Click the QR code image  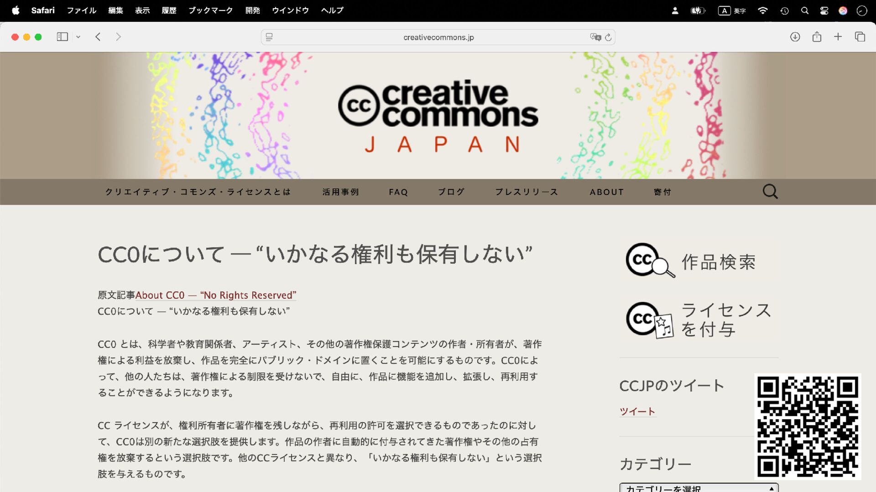[808, 426]
